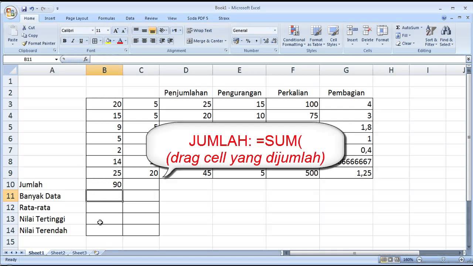Click the Delete cells button
473x266 pixels.
(x=367, y=36)
